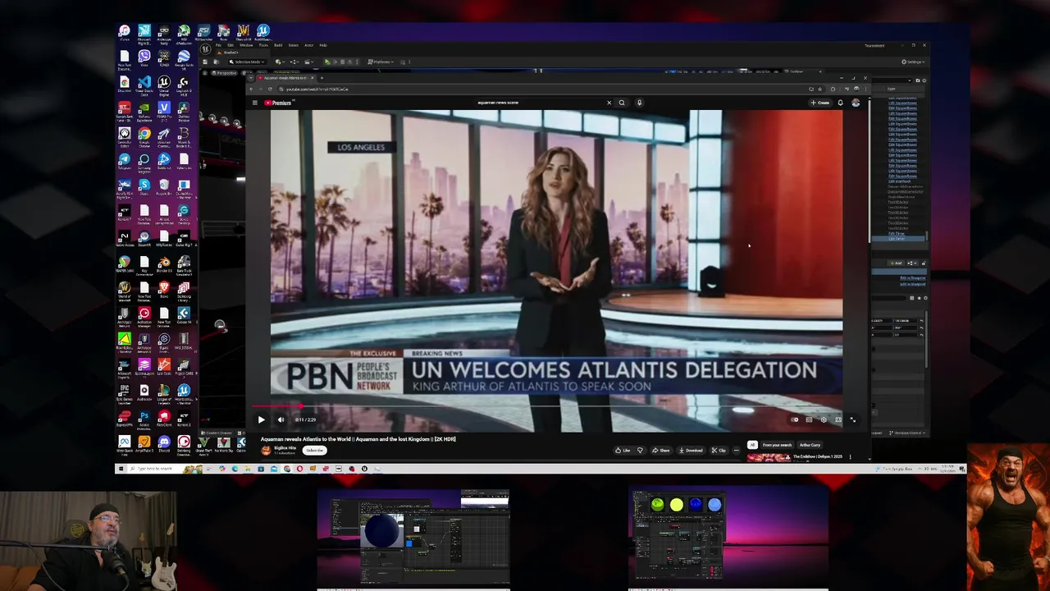
Task: Start voice search with microphone
Action: point(639,103)
